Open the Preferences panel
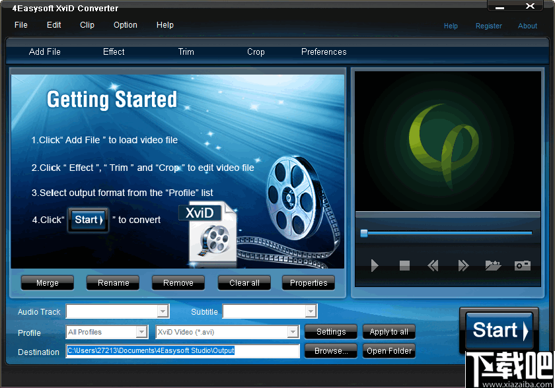 pos(324,51)
